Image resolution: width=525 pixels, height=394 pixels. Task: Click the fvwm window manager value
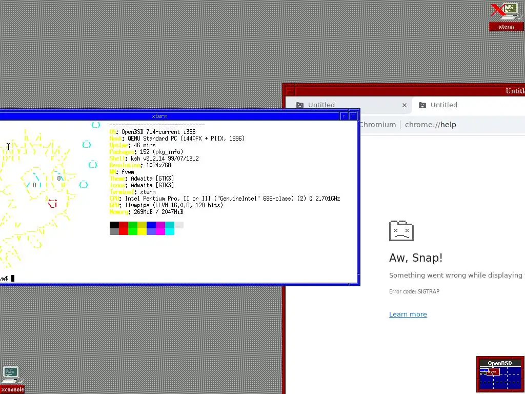pyautogui.click(x=128, y=172)
